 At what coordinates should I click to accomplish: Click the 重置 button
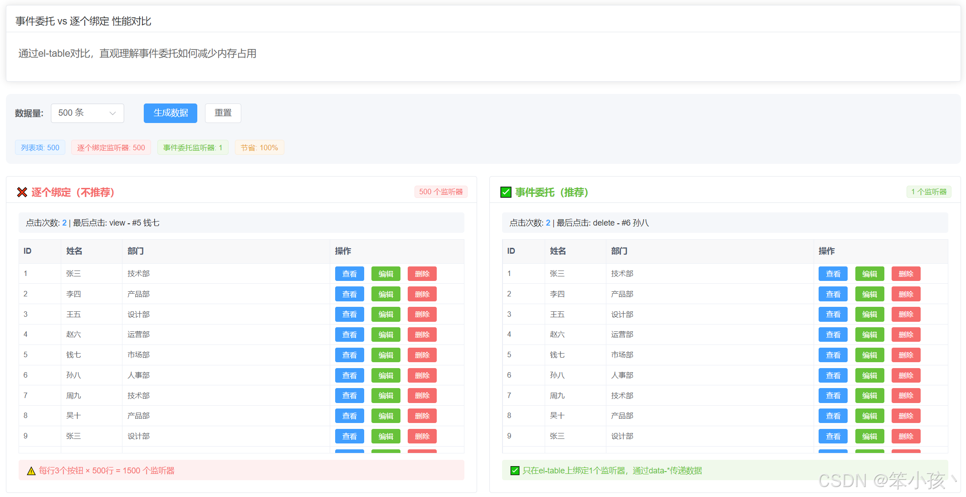tap(223, 113)
